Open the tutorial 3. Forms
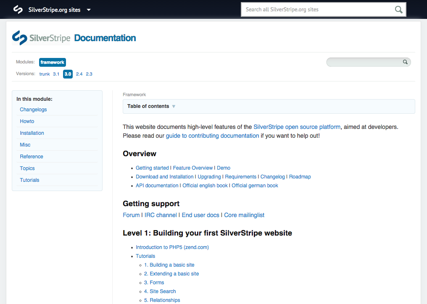 click(x=154, y=282)
